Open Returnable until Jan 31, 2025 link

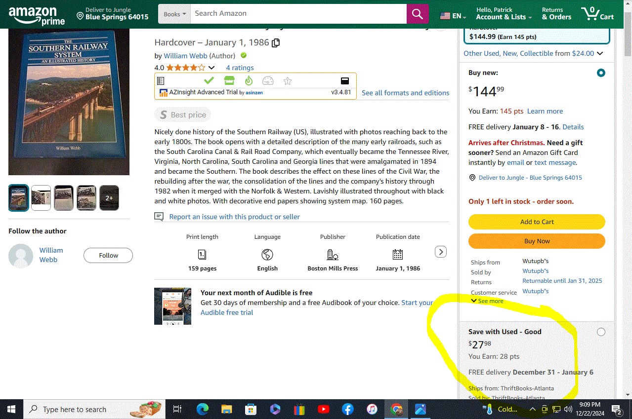point(562,281)
